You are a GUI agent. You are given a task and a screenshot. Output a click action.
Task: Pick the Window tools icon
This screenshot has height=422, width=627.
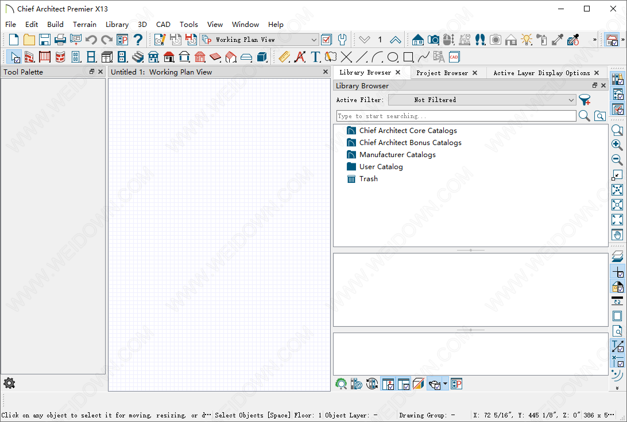pos(91,57)
